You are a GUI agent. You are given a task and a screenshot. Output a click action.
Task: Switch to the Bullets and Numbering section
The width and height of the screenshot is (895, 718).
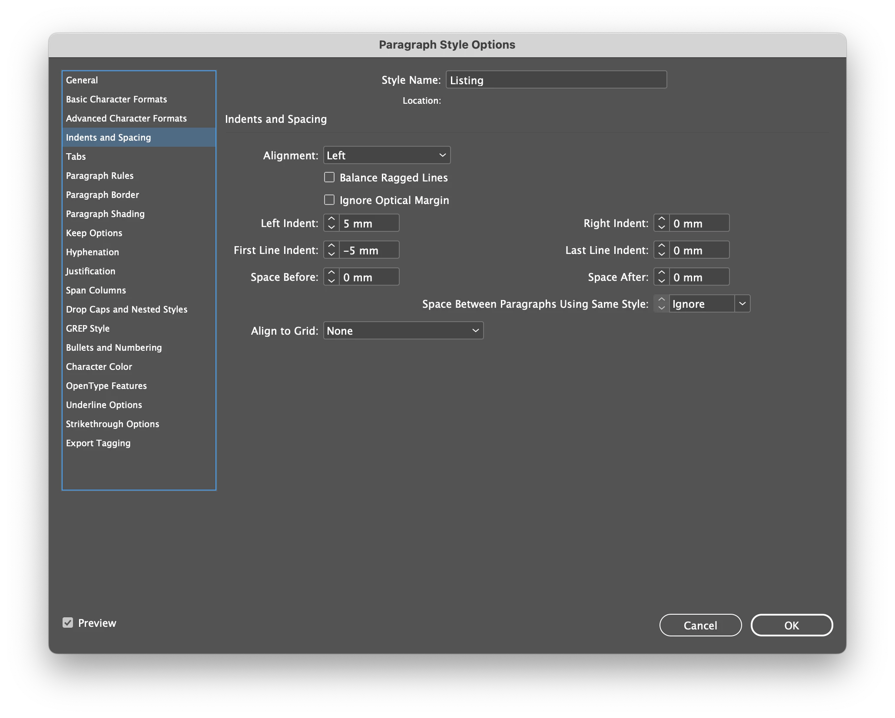click(x=114, y=347)
